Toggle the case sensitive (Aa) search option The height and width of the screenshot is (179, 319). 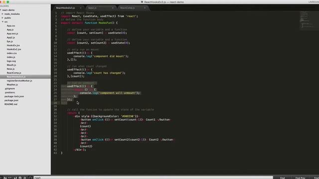coord(5,178)
